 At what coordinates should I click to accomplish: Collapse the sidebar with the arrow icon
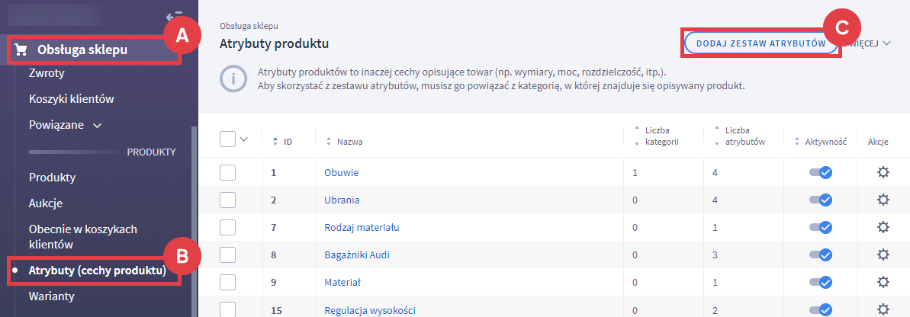point(174,17)
